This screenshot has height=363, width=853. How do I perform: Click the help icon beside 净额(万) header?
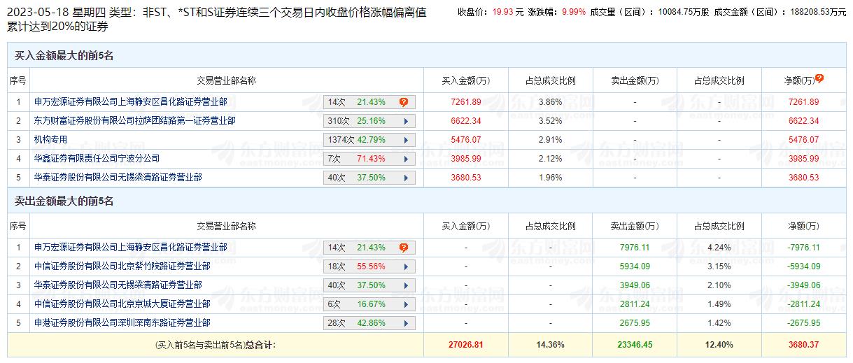(819, 79)
